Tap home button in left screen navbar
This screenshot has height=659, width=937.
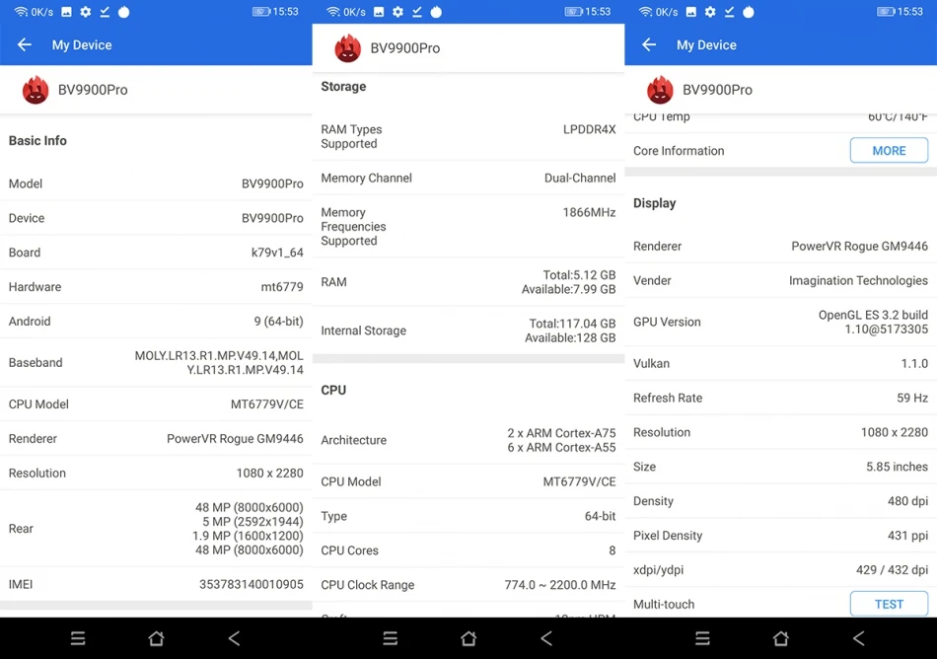[x=156, y=638]
